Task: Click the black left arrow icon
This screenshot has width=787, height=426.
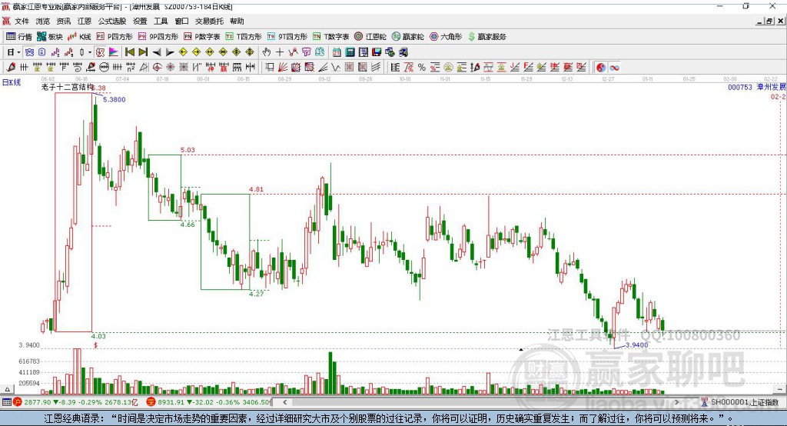Action: pyautogui.click(x=157, y=52)
